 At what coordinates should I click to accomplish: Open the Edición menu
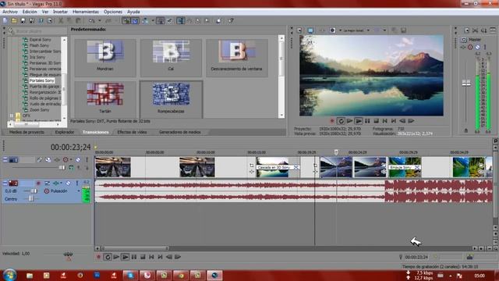(x=30, y=12)
